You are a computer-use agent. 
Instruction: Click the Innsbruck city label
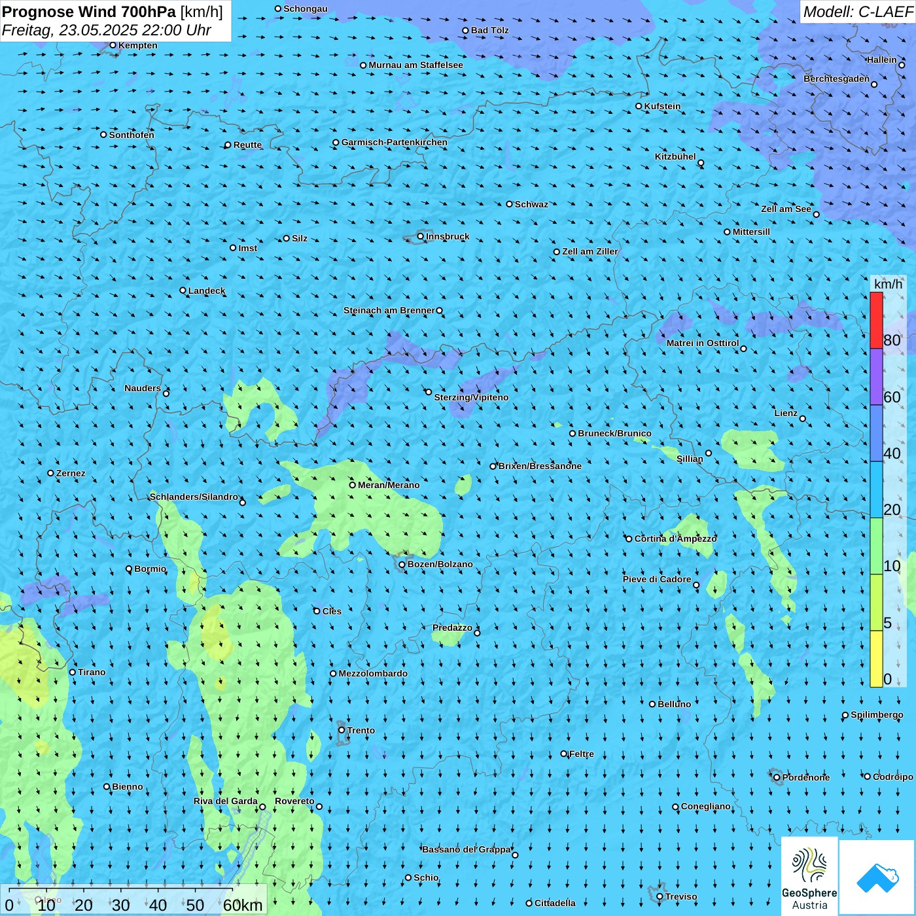(448, 236)
